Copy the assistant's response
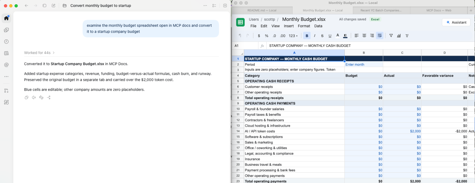This screenshot has height=183, width=475. click(26, 98)
